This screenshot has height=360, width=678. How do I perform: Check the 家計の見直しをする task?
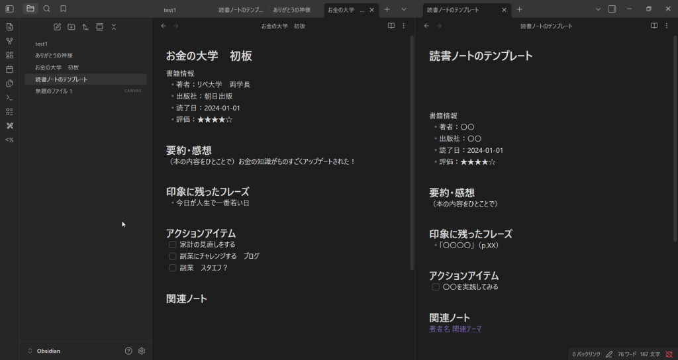click(173, 245)
